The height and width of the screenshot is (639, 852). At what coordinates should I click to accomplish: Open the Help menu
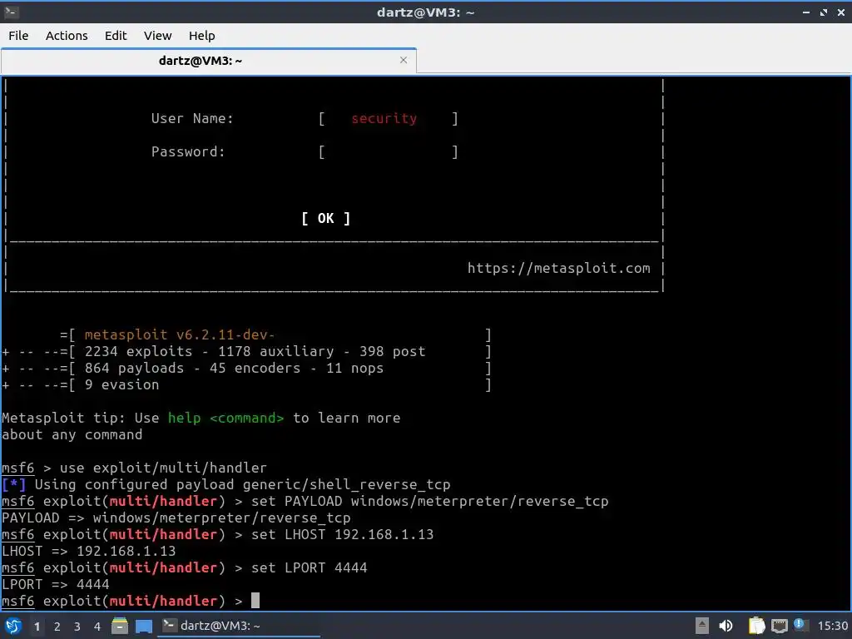click(x=201, y=36)
